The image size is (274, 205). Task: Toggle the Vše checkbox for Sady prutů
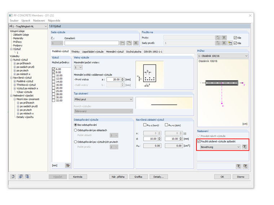[x=235, y=43]
